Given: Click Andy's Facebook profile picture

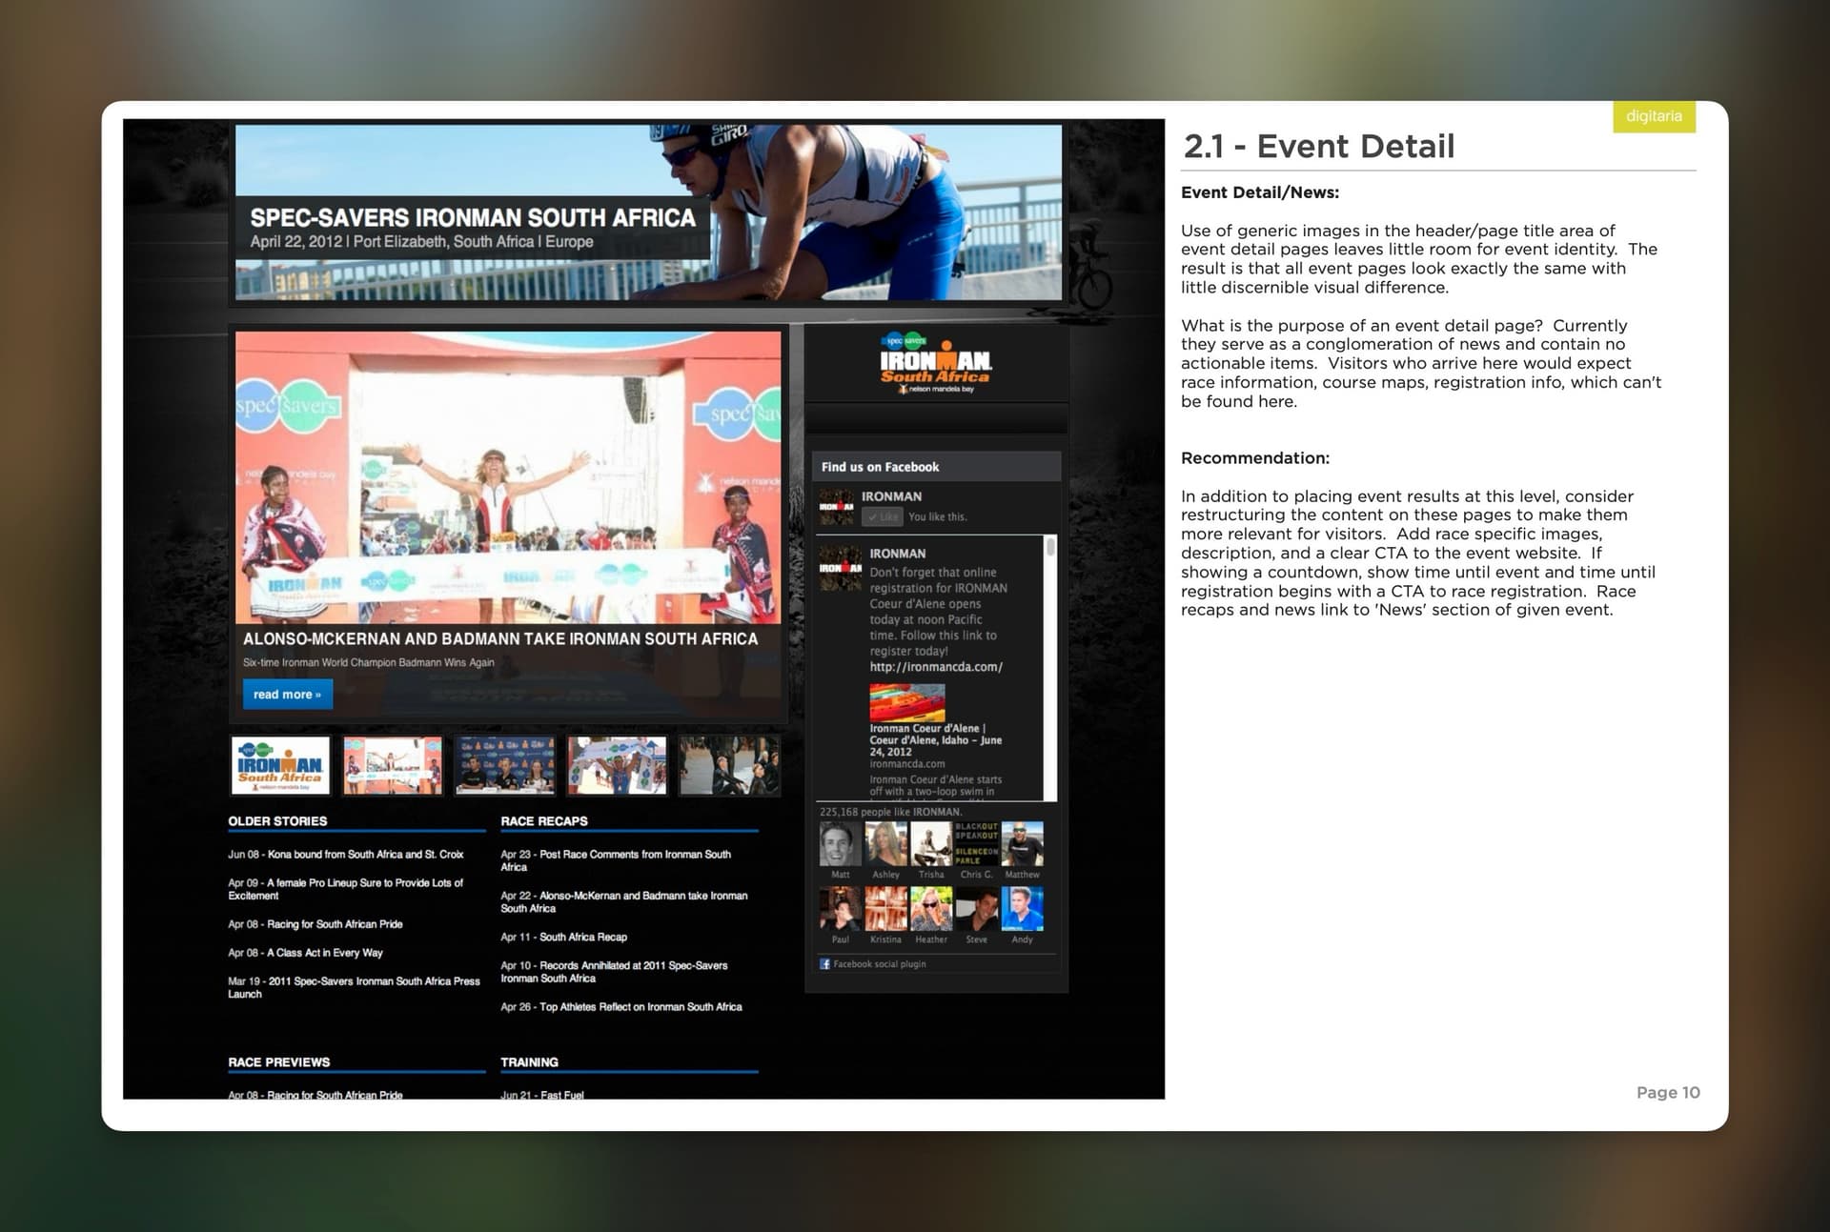Looking at the screenshot, I should [x=1022, y=908].
